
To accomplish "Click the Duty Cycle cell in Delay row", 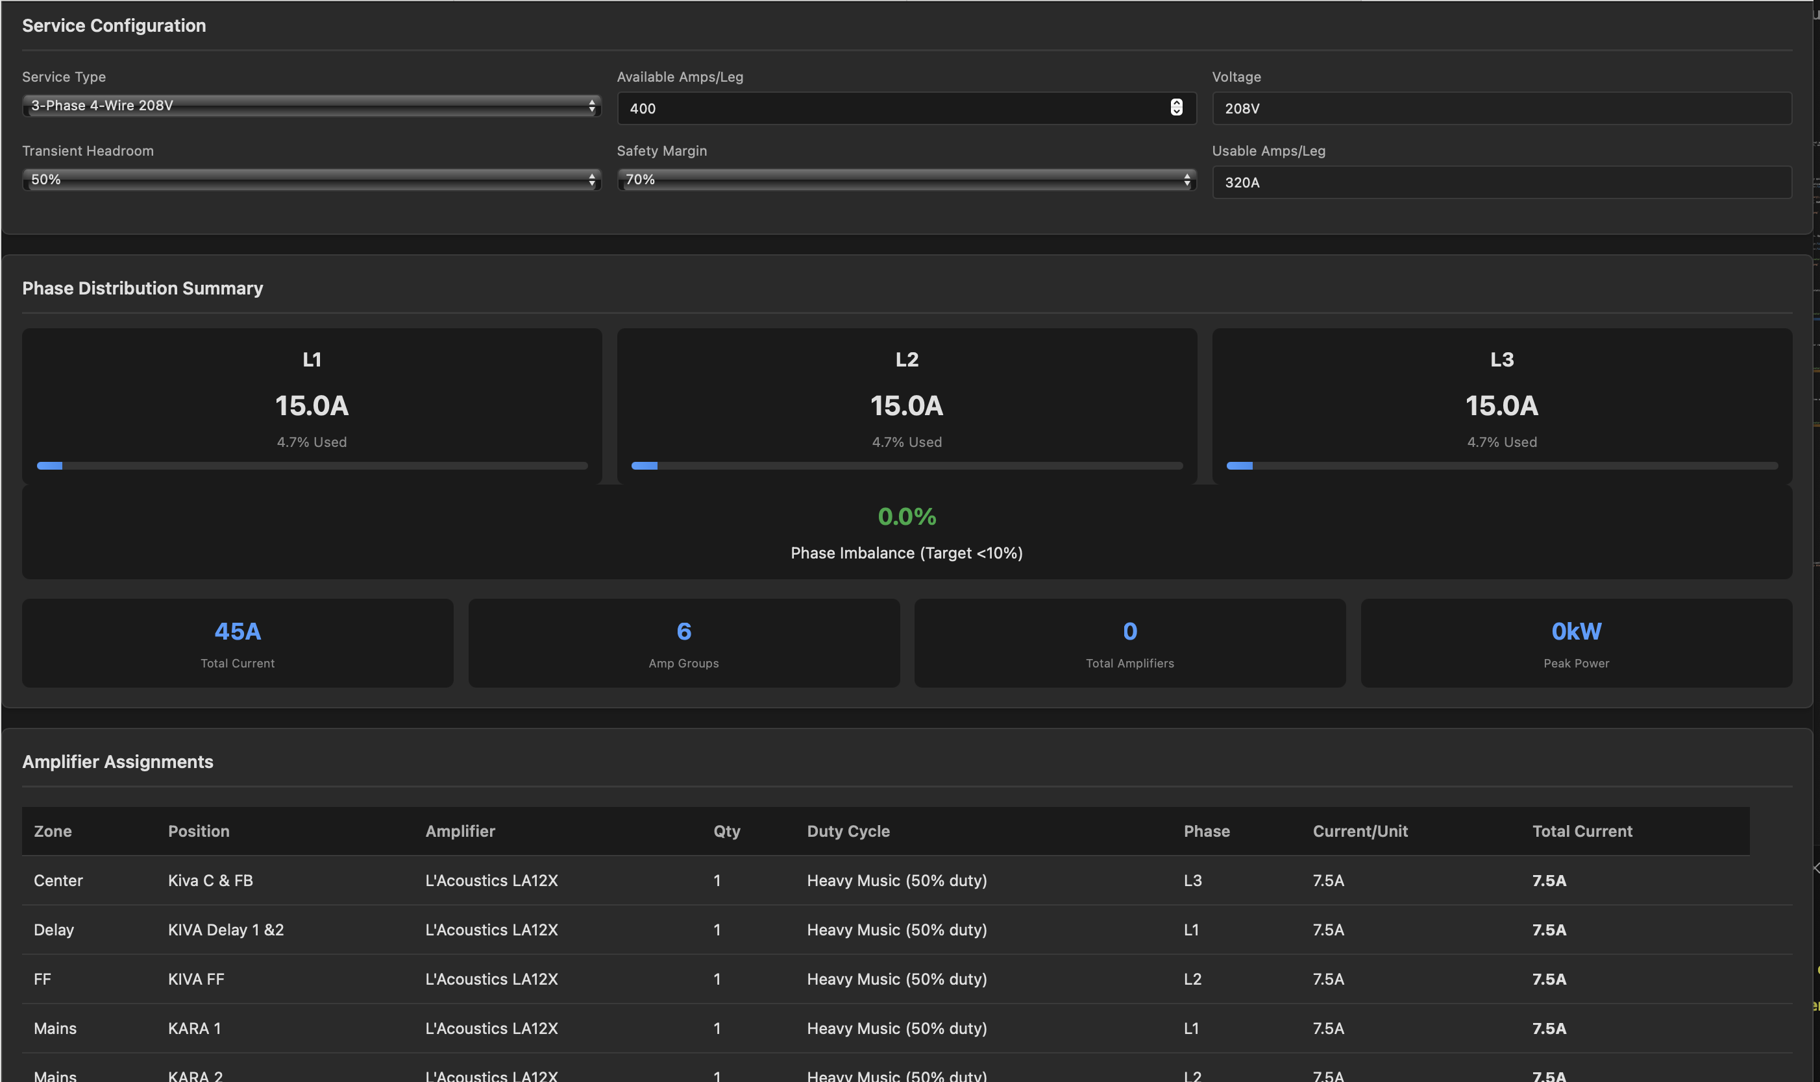I will pos(896,930).
